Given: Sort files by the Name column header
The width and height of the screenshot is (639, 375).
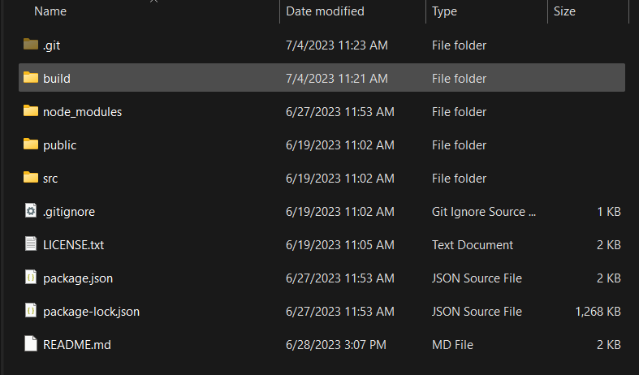Looking at the screenshot, I should pyautogui.click(x=50, y=11).
